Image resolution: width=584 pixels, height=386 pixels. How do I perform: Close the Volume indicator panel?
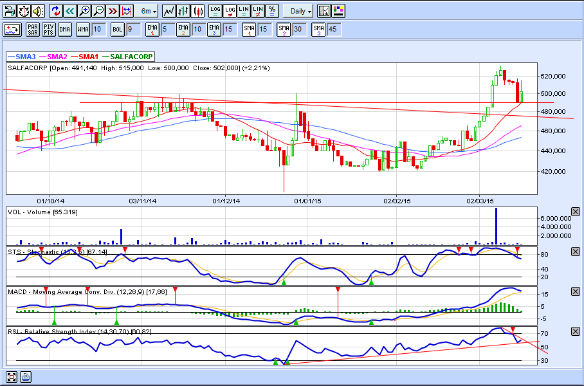(576, 212)
